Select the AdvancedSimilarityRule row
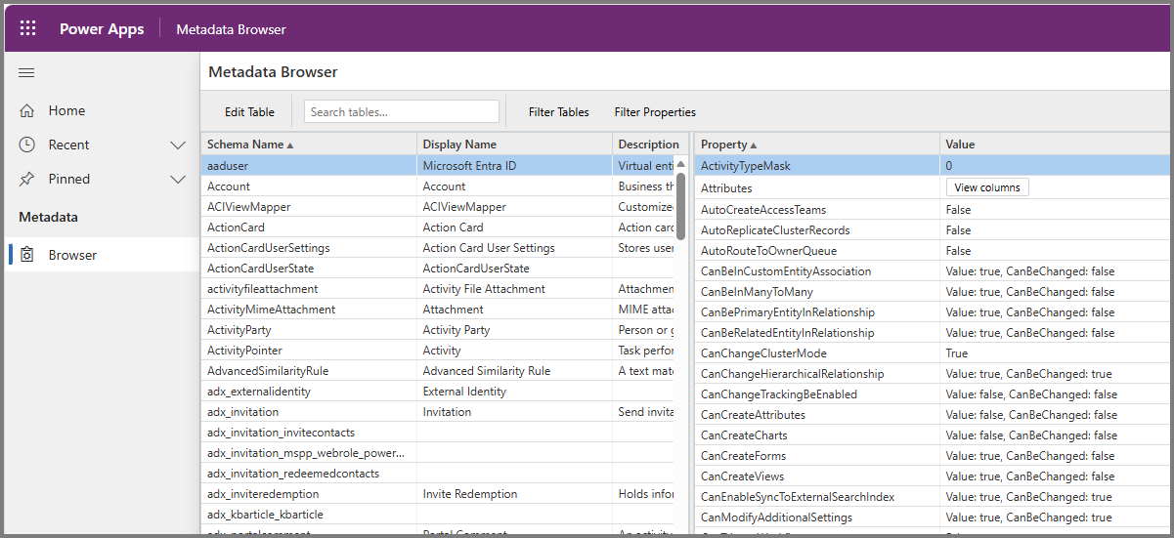The width and height of the screenshot is (1174, 538). pos(437,371)
